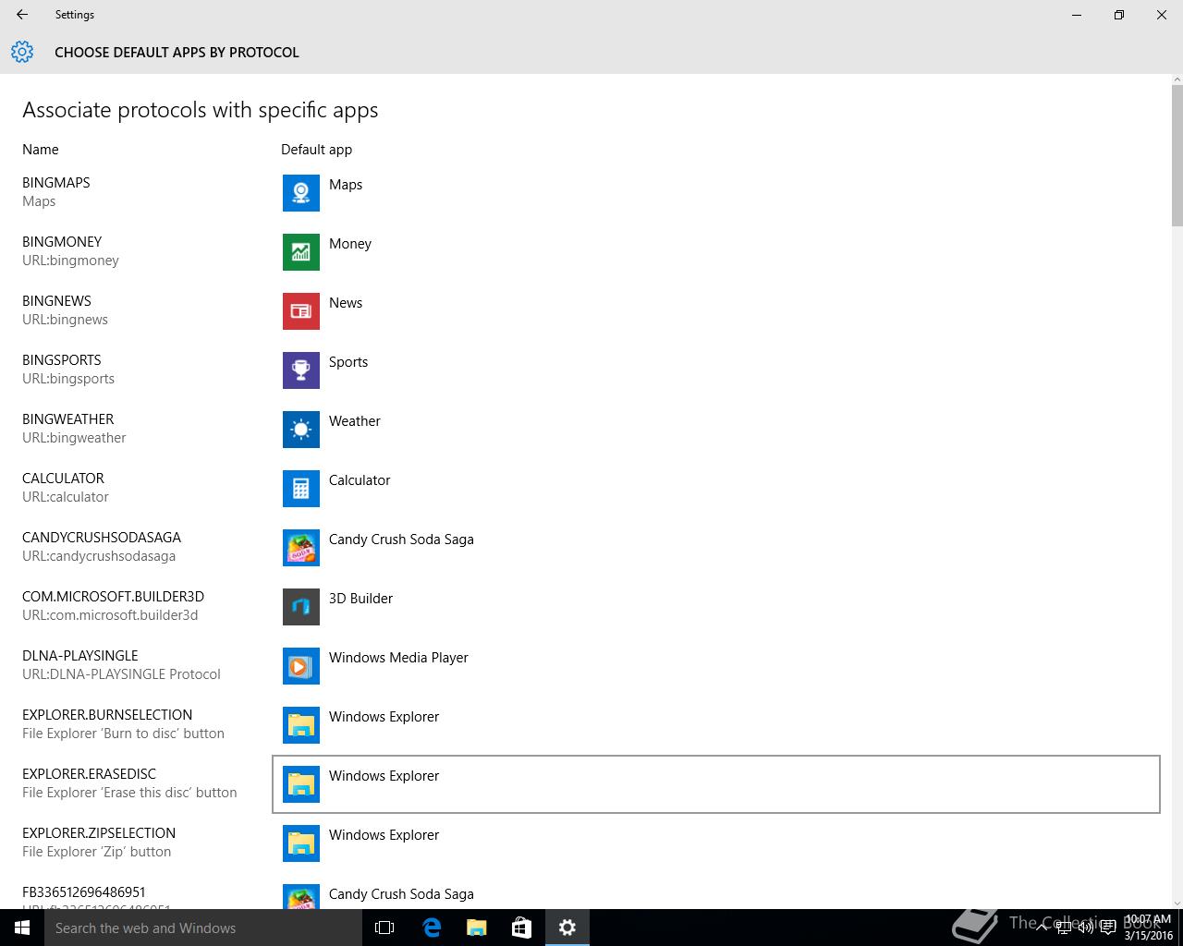Click Windows Explorer icon for EXPLORER.ZIPSELECTION
This screenshot has height=946, width=1183.
(301, 843)
